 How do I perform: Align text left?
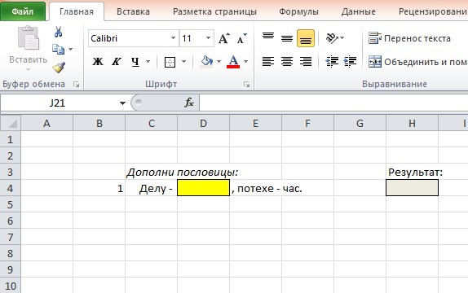click(x=268, y=62)
